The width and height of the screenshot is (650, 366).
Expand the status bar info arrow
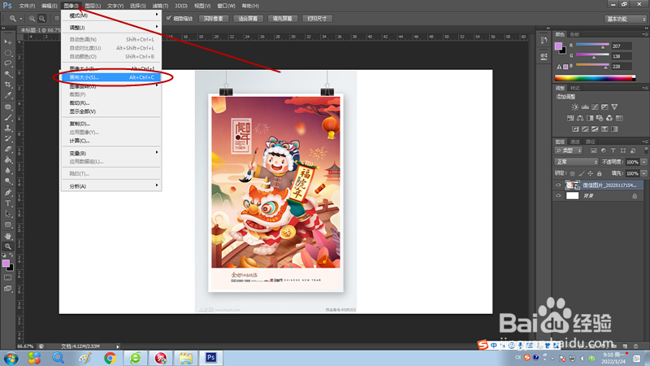[x=118, y=346]
